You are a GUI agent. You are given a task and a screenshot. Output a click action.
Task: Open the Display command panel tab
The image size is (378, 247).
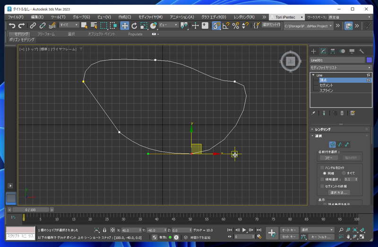coord(352,51)
